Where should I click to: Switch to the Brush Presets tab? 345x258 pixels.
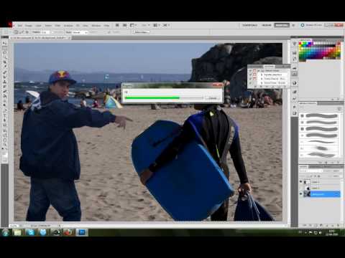pos(308,103)
